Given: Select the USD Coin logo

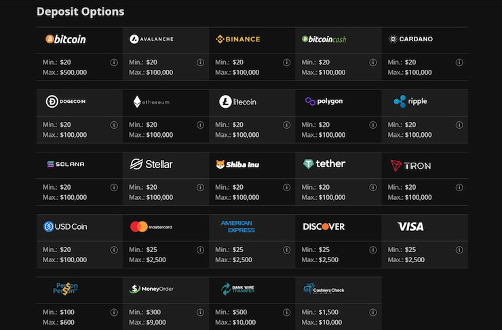Looking at the screenshot, I should (x=65, y=226).
